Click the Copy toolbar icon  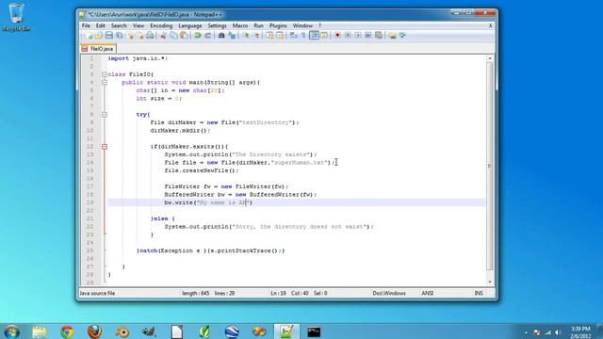tap(173, 36)
